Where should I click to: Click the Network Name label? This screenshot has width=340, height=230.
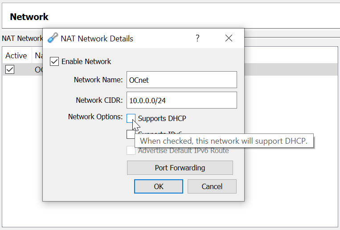98,80
